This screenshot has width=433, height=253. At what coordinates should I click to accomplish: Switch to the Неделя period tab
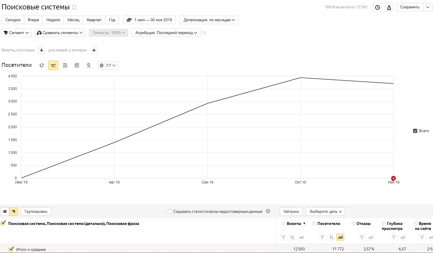(x=53, y=20)
